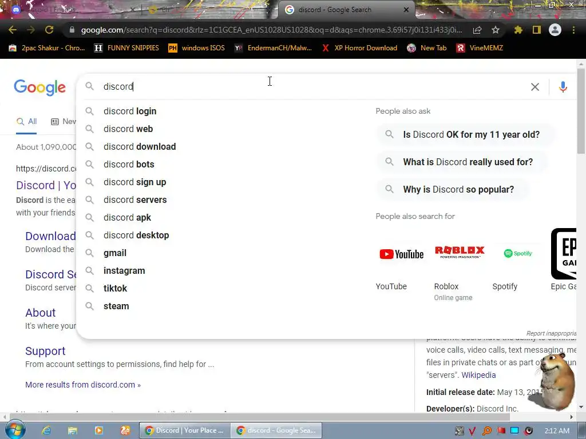Reload the page with the refresh icon

49,30
